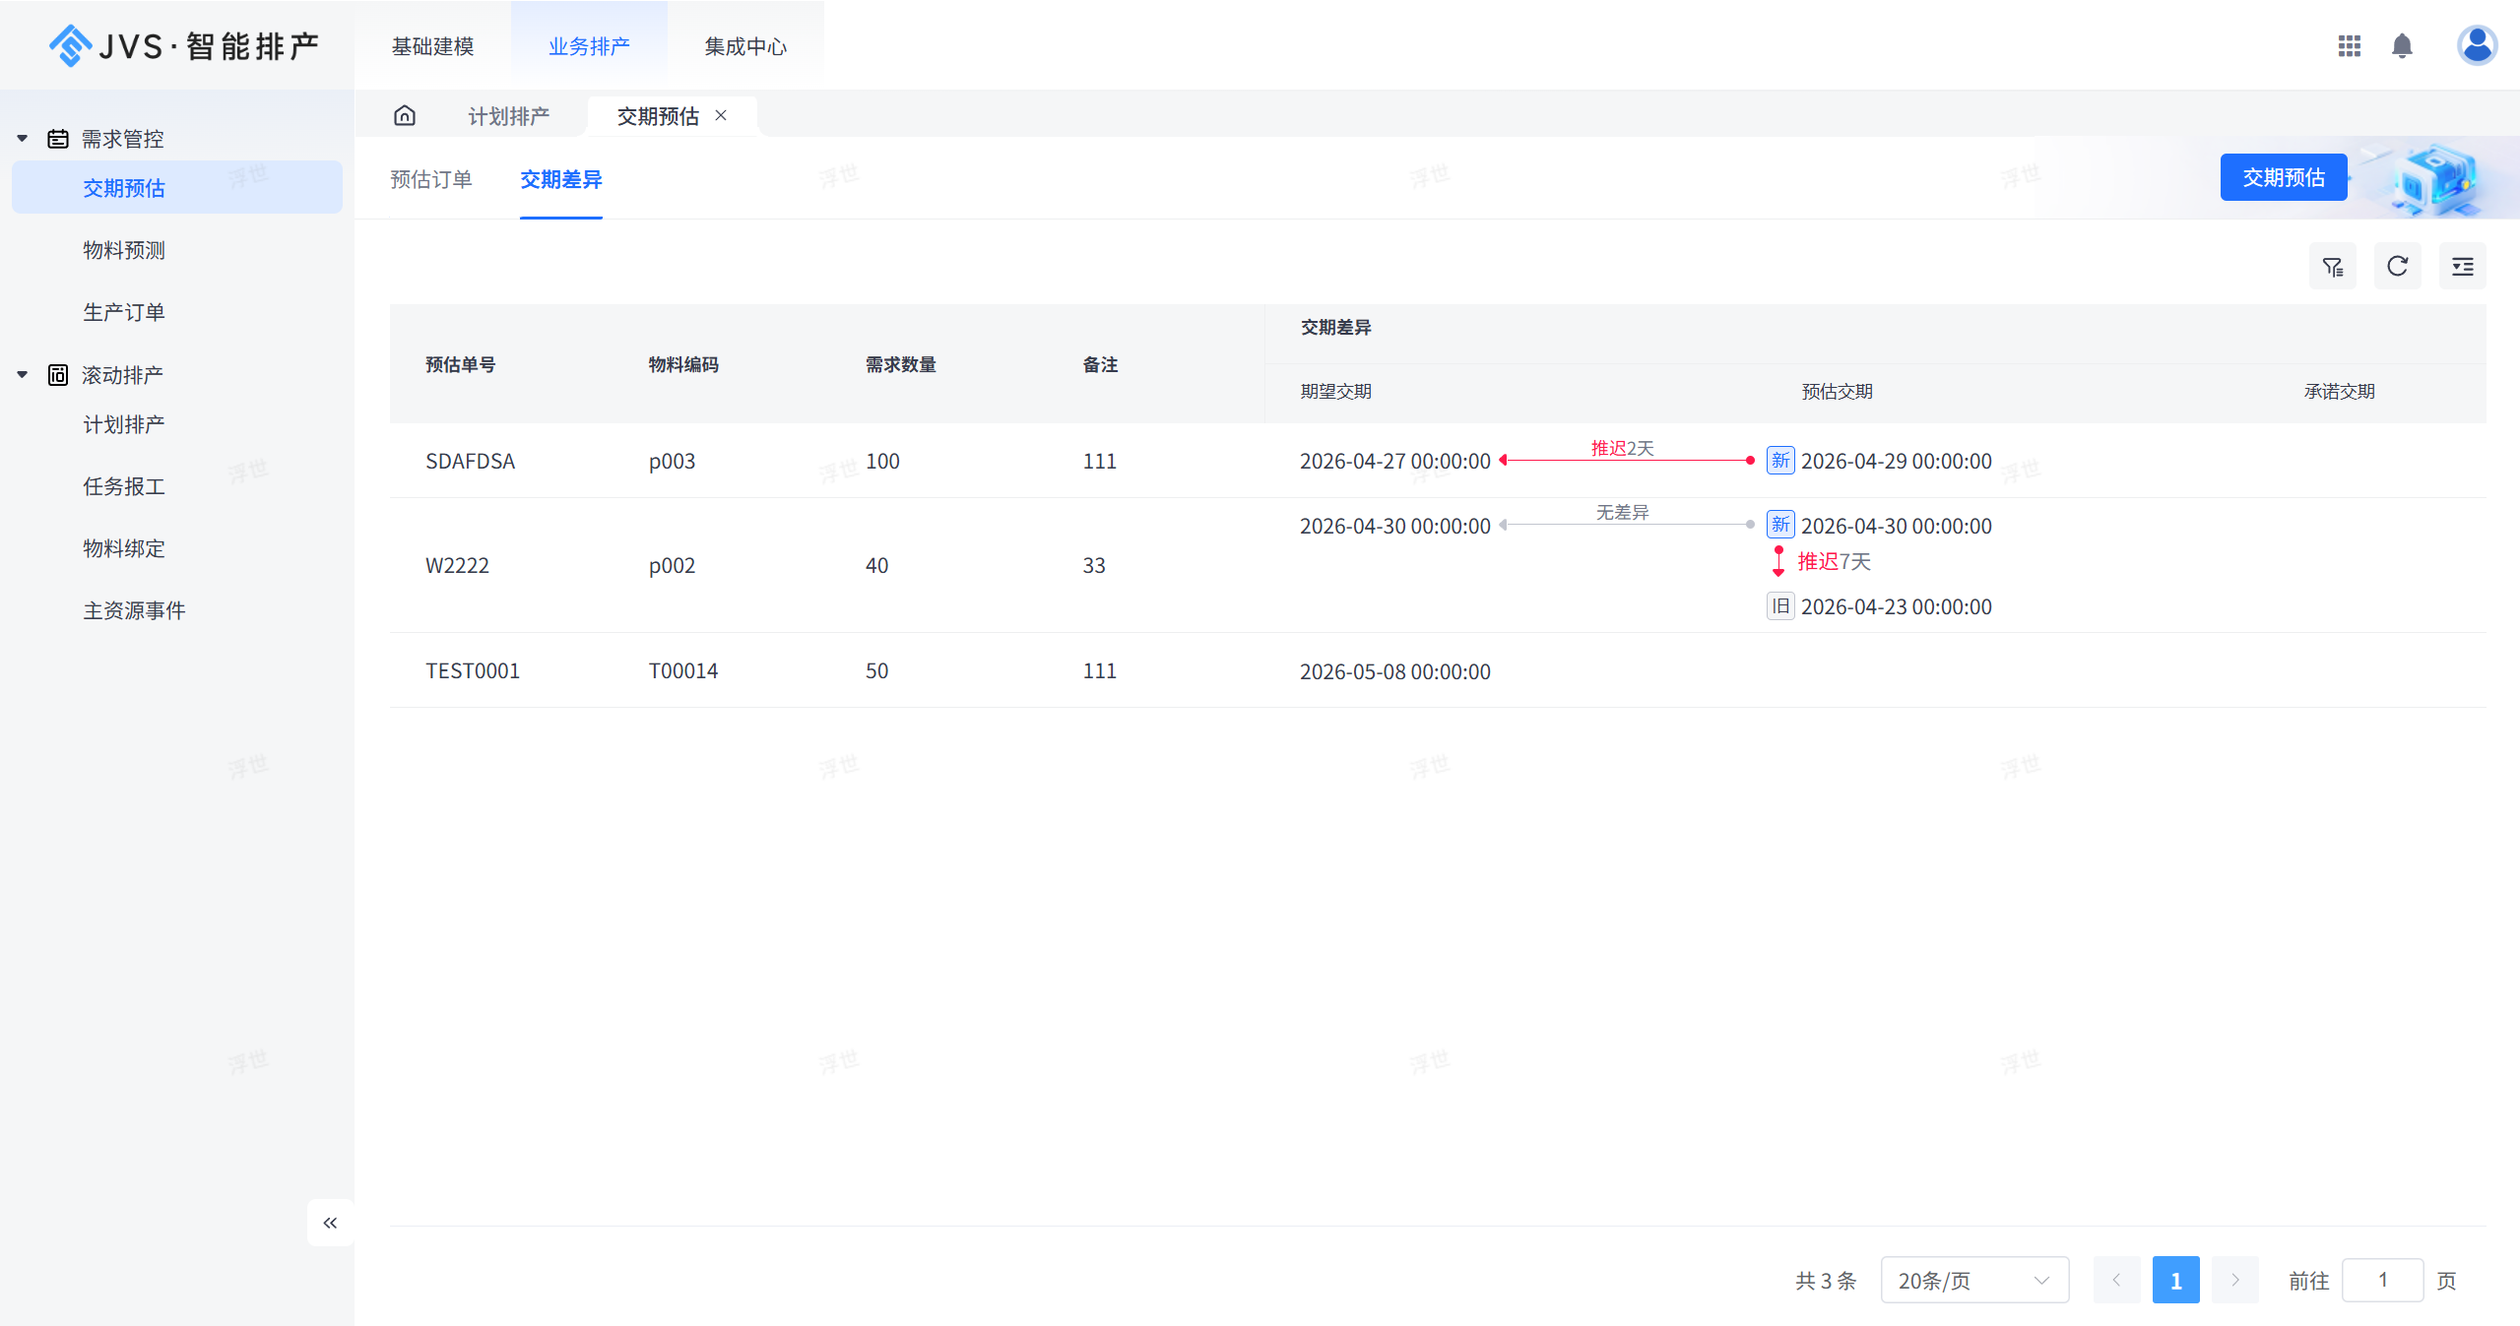2520x1326 pixels.
Task: Select the 集成中心 top menu
Action: tap(745, 46)
